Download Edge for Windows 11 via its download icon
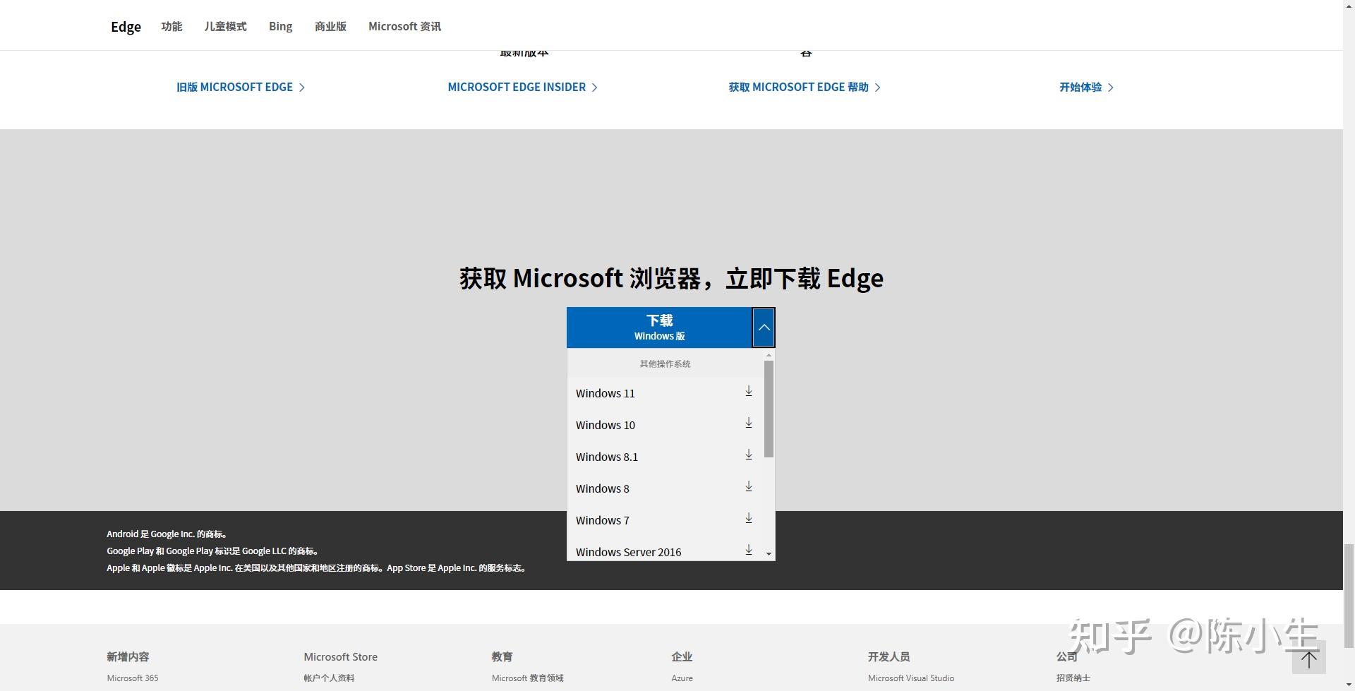 (748, 392)
